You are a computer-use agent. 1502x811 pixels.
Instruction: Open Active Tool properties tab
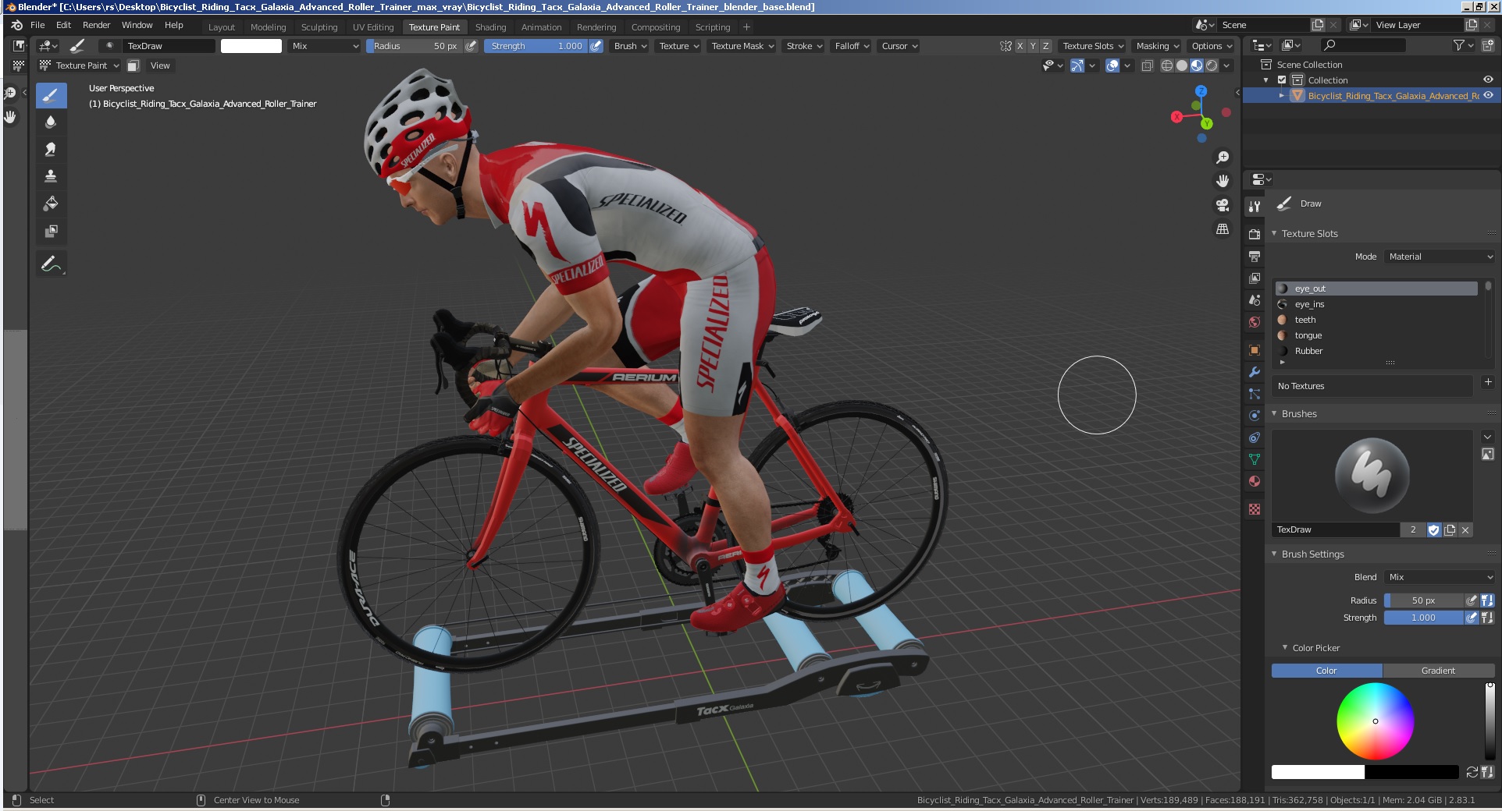tap(1255, 207)
